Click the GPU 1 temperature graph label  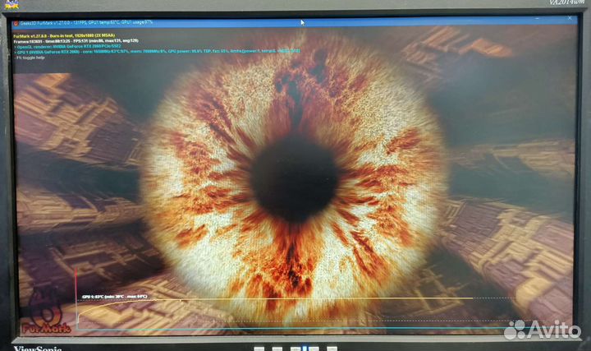coord(115,297)
